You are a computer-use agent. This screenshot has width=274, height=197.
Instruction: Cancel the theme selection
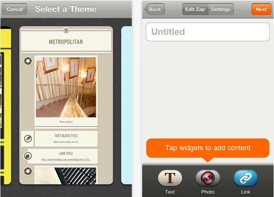coord(15,9)
